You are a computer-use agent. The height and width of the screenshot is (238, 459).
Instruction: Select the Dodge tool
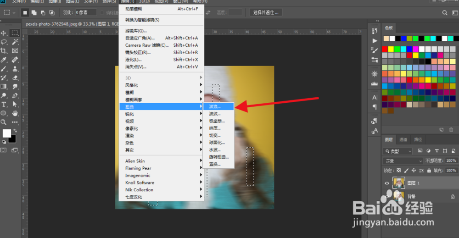[4, 95]
